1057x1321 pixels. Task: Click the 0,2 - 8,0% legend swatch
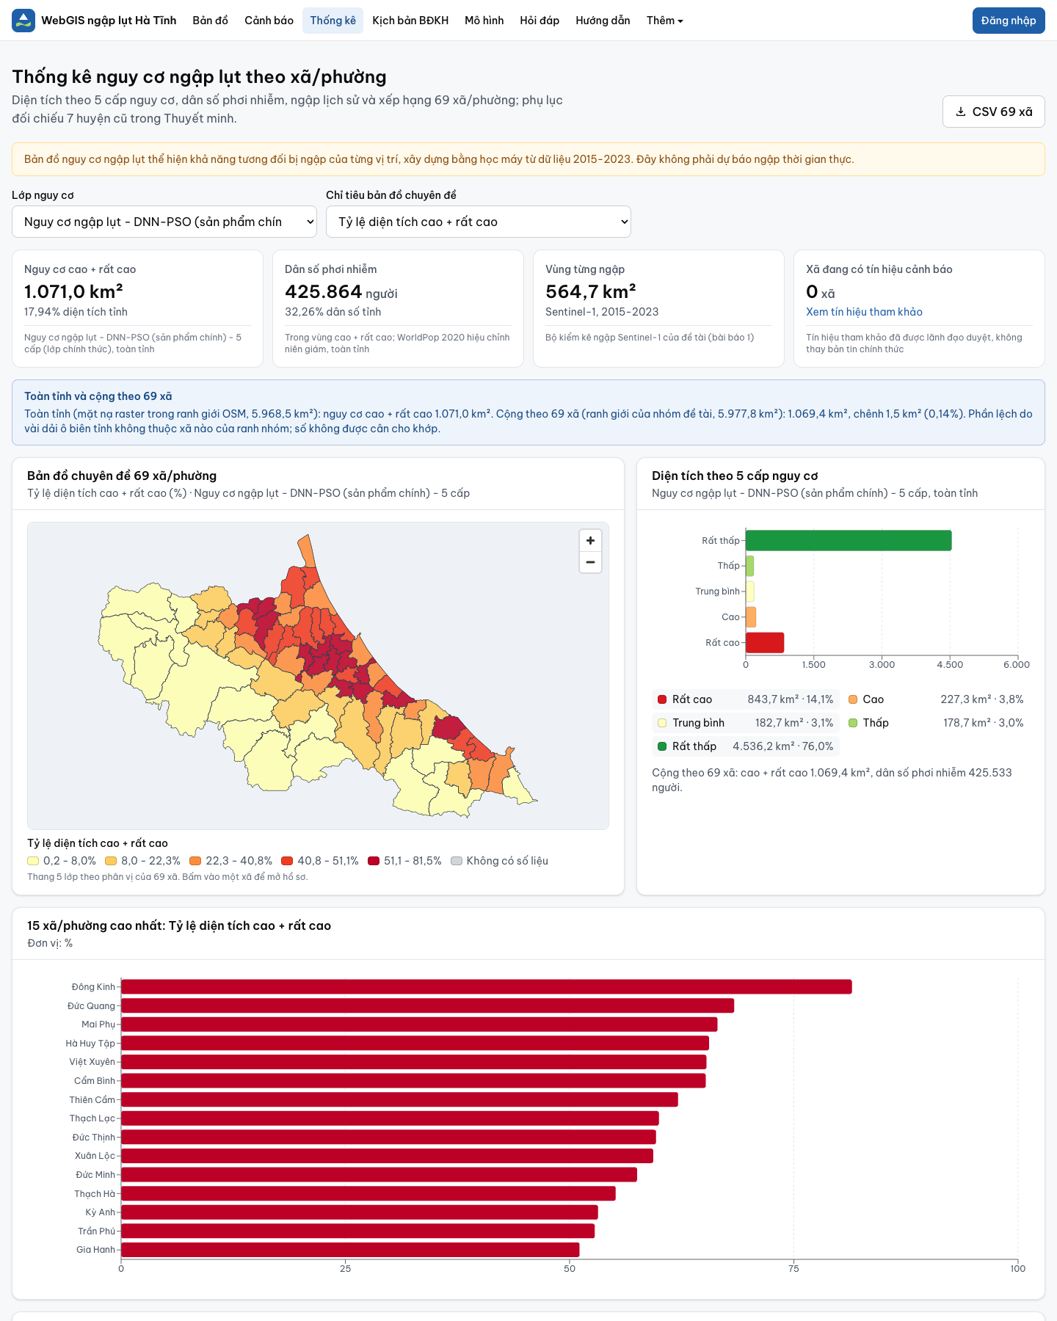(33, 861)
